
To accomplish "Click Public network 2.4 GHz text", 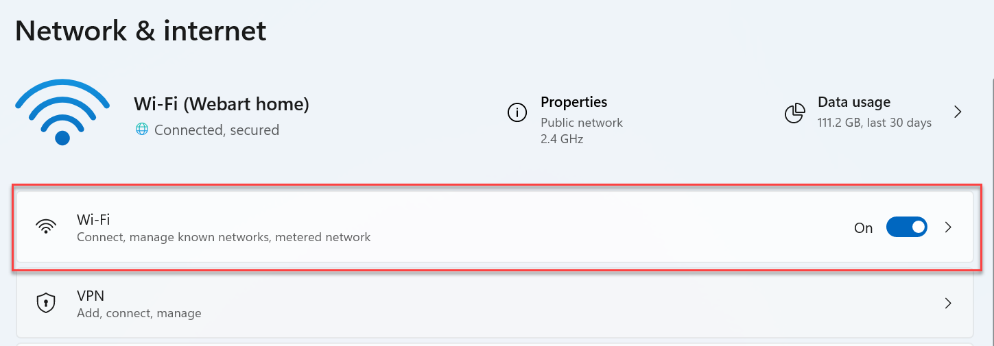I will pos(582,131).
